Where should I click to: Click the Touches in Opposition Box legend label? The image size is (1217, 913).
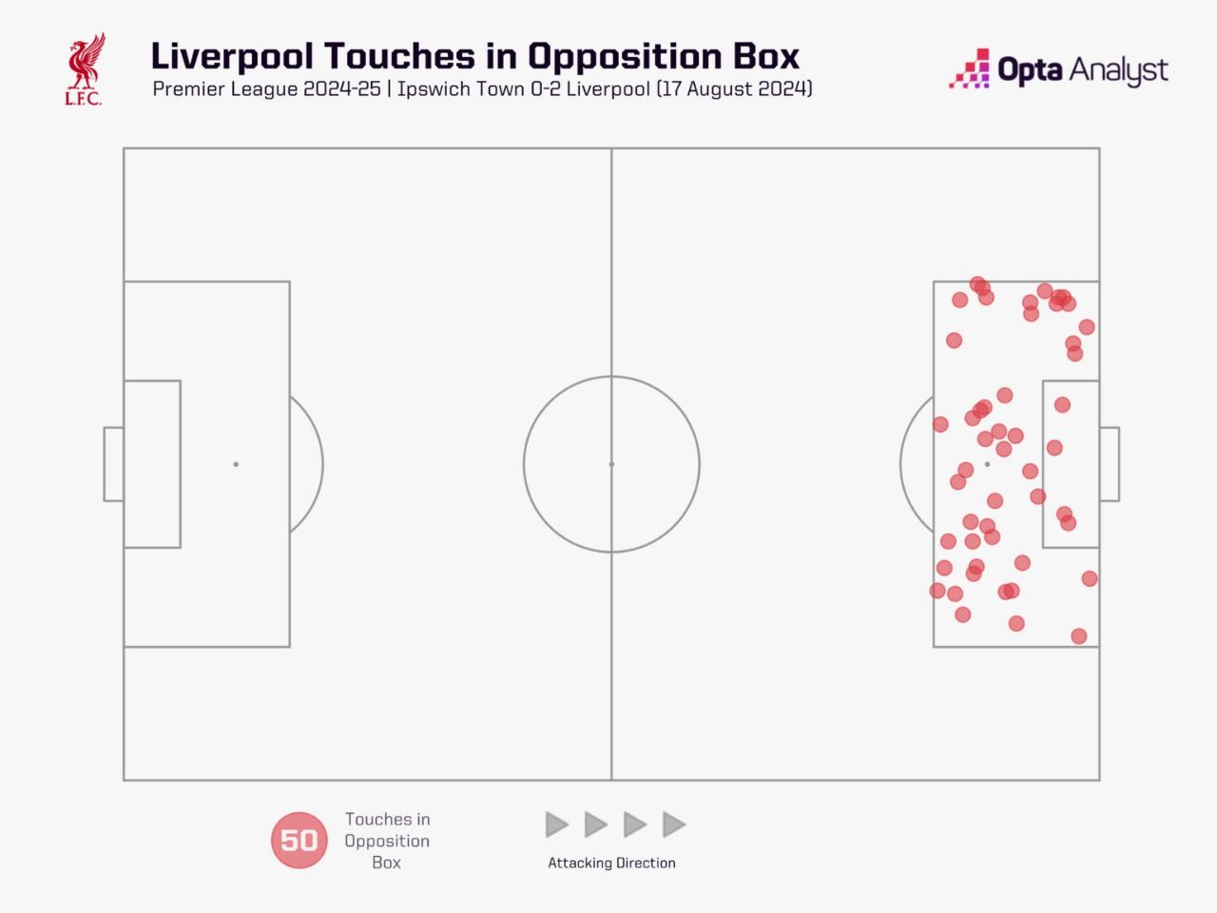387,841
